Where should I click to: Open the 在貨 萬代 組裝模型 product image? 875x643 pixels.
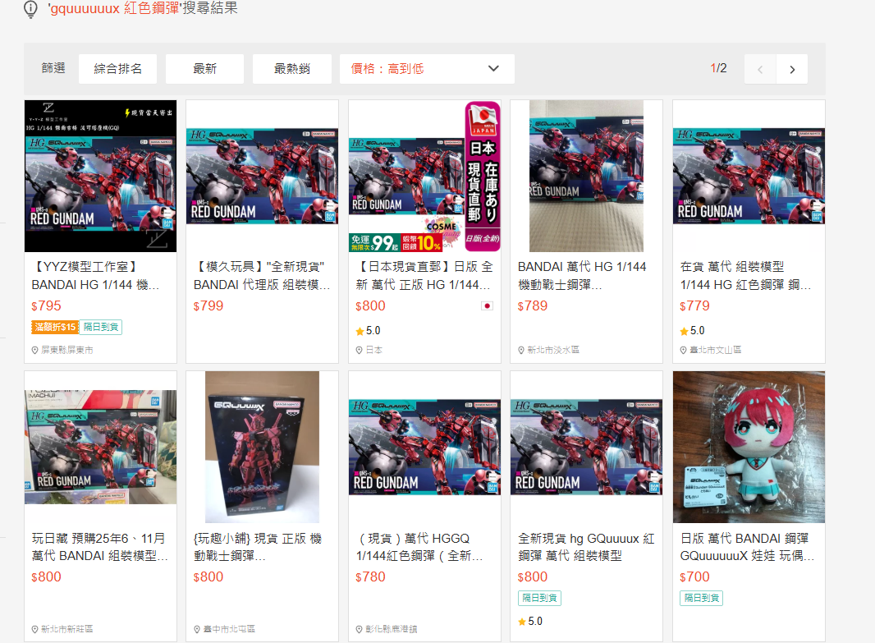click(749, 176)
